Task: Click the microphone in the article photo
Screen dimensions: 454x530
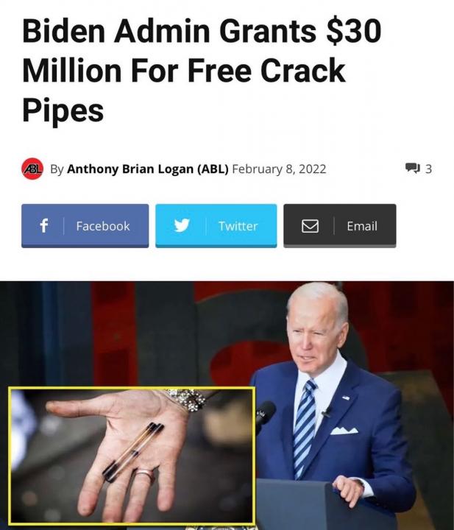Action: (266, 414)
